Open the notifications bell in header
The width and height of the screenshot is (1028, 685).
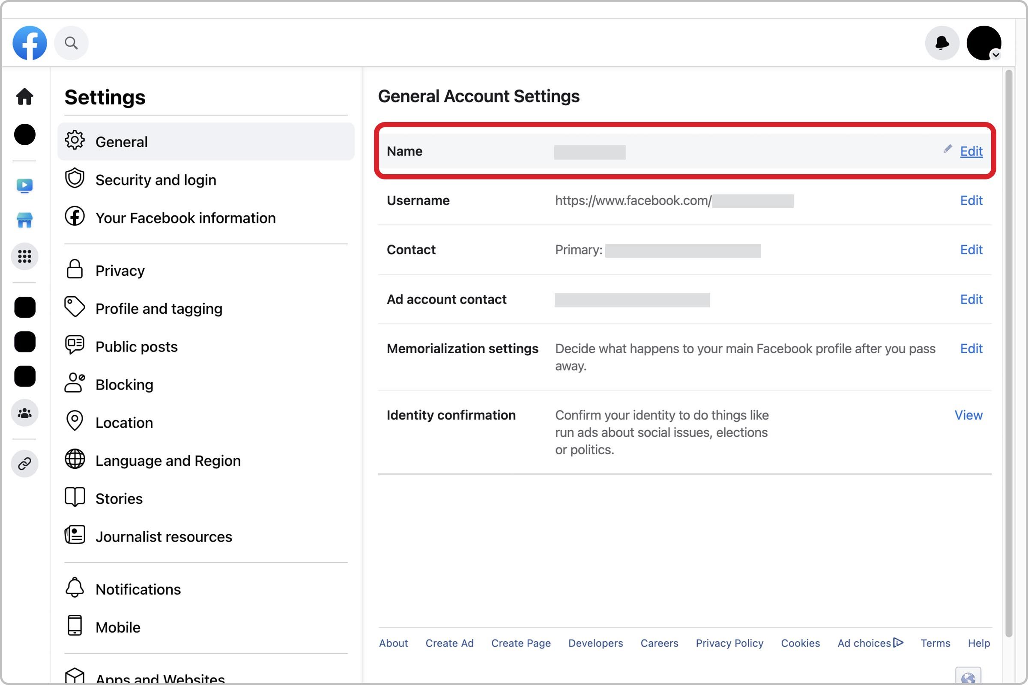pos(942,43)
